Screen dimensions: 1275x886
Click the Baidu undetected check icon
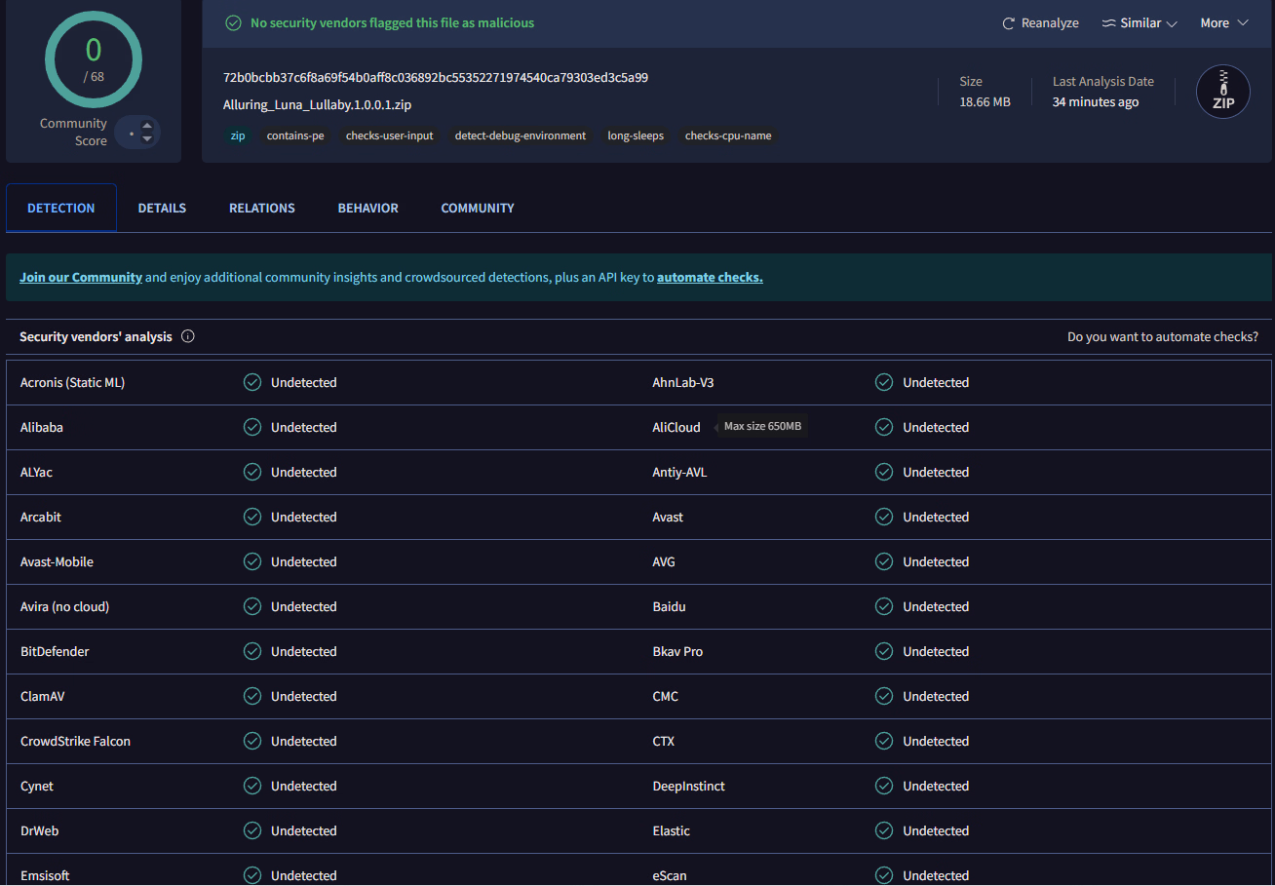[884, 606]
